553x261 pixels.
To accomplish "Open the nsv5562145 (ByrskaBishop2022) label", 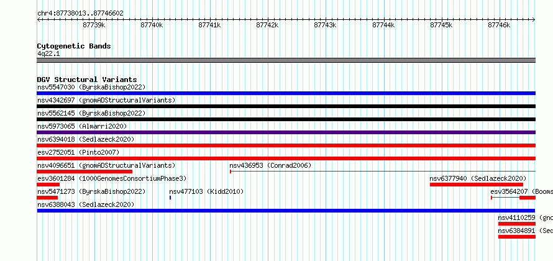I will point(91,113).
